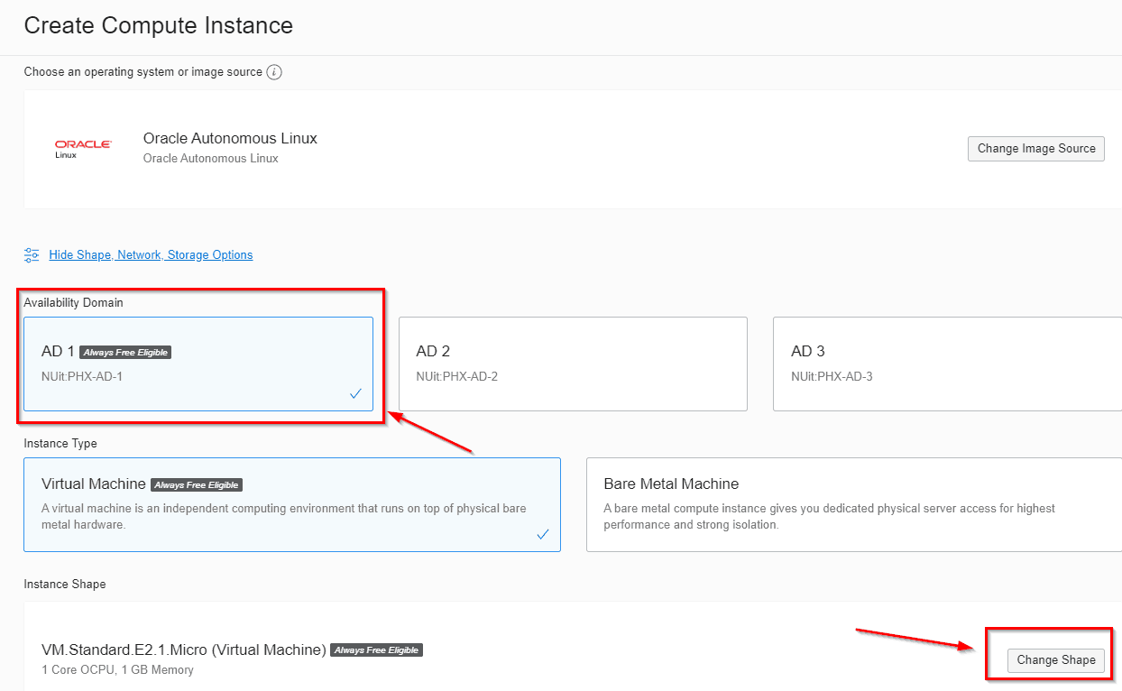Click NUit:PHX-AD-2 text

pos(457,376)
